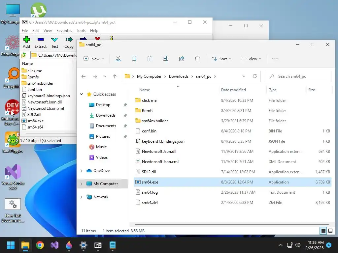Sort by Date modified column header
The width and height of the screenshot is (338, 253).
(x=233, y=90)
